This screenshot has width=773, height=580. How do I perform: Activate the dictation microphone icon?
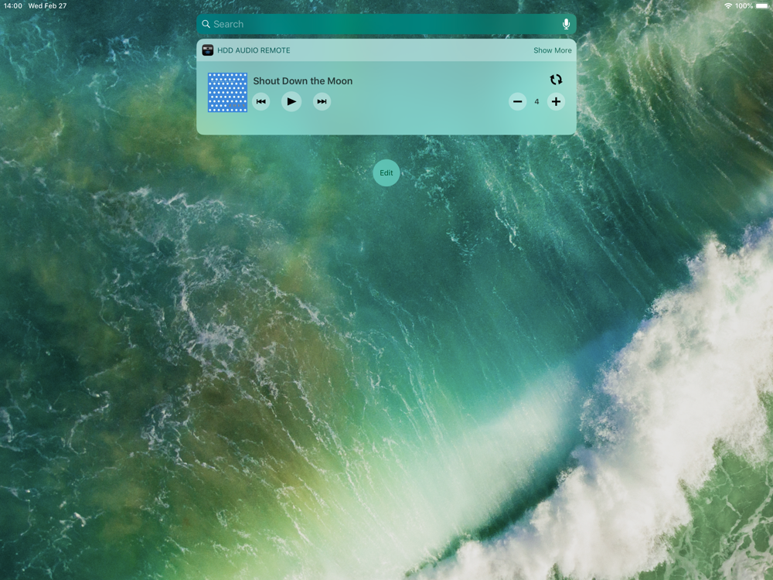coord(567,24)
